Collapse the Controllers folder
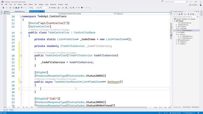Viewport: 203px width, 114px height. [x=176, y=28]
